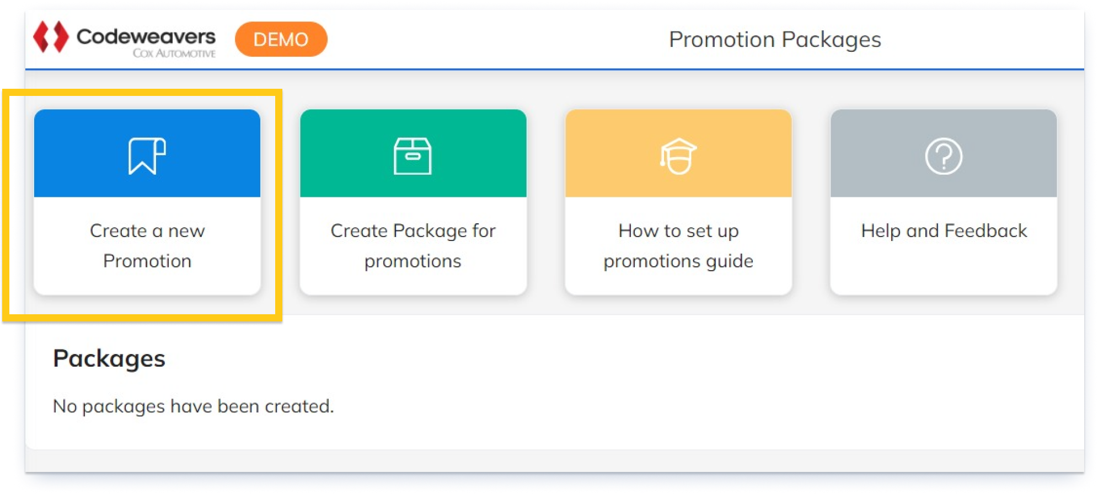Open the "How to set up promotions guide" text
Viewport: 1098px width, 494px height.
pos(678,245)
